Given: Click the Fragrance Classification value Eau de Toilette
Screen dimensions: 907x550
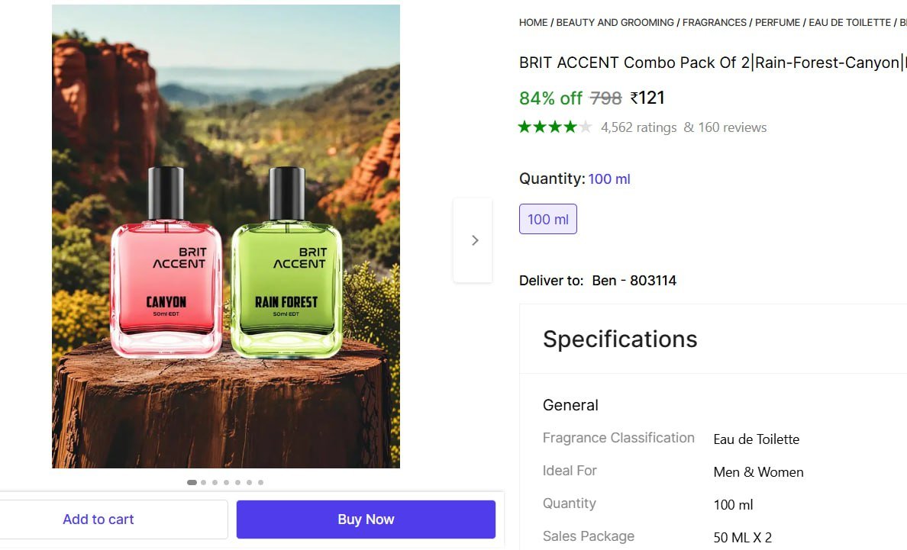Looking at the screenshot, I should pyautogui.click(x=756, y=439).
